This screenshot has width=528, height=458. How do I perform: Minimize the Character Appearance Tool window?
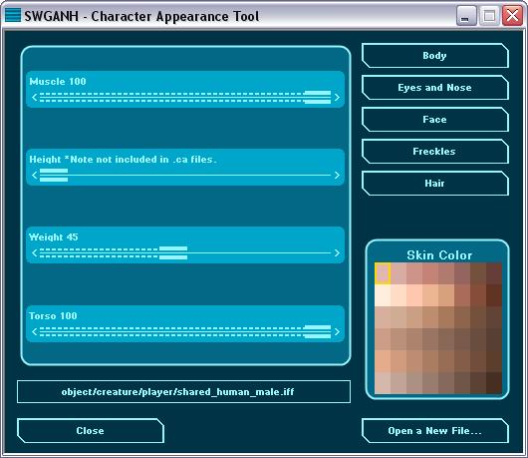pos(466,16)
